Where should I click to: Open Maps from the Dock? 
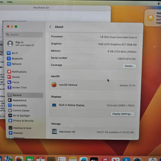[9, 159]
